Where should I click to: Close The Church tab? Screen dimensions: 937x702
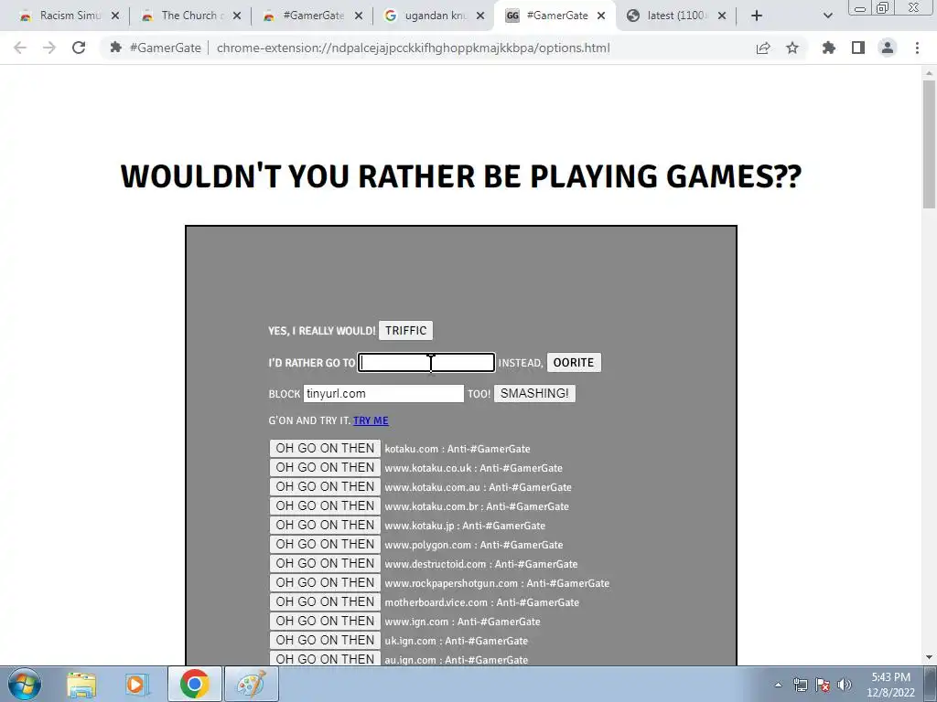coord(237,16)
